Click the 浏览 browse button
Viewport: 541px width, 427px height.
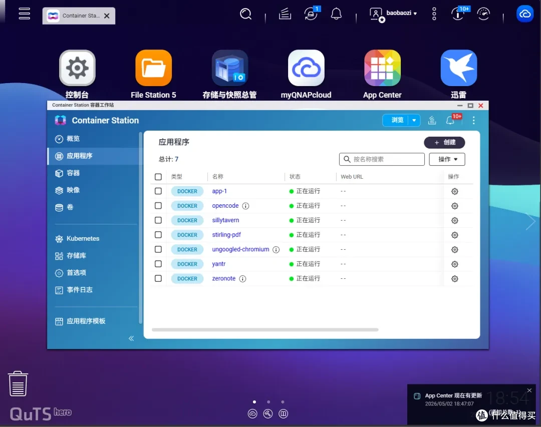pyautogui.click(x=397, y=120)
